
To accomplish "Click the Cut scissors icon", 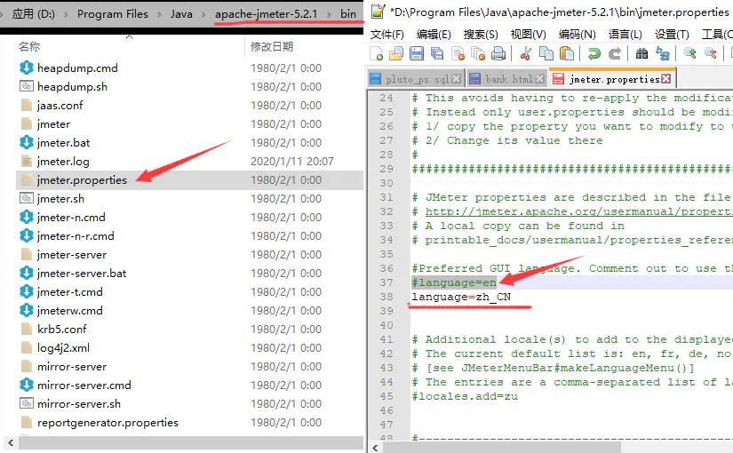I will 525,54.
